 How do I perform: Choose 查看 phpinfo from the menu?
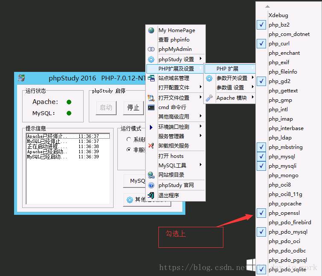pos(176,40)
